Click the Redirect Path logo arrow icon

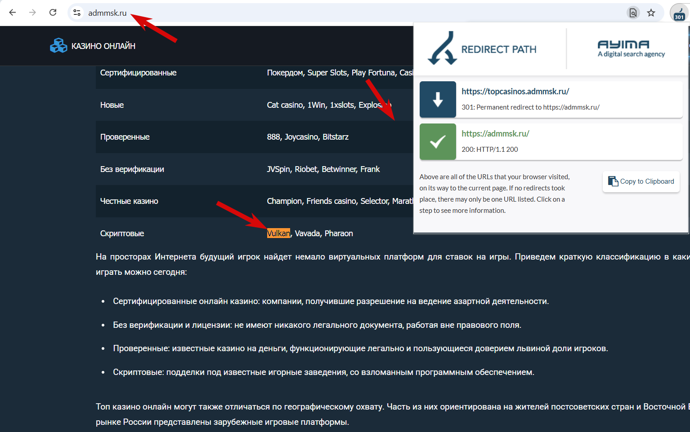(443, 48)
